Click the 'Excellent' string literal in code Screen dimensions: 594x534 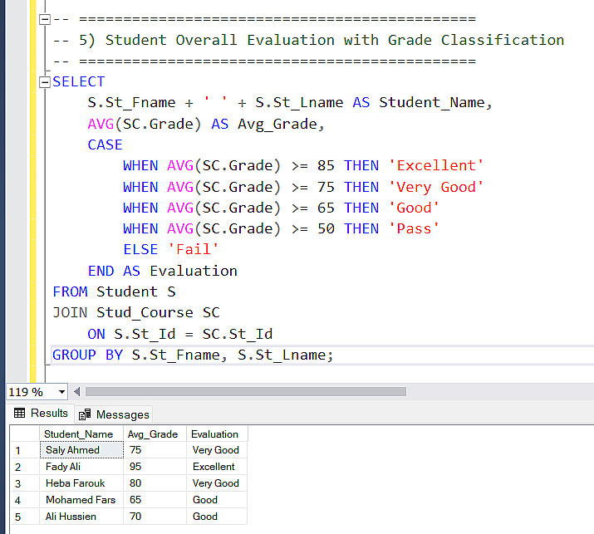click(x=436, y=165)
